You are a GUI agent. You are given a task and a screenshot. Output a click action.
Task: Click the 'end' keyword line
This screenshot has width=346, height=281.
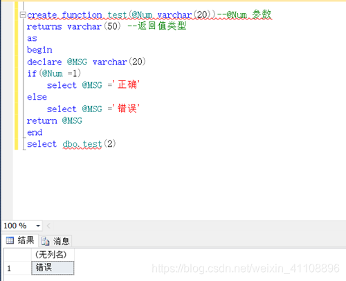35,132
